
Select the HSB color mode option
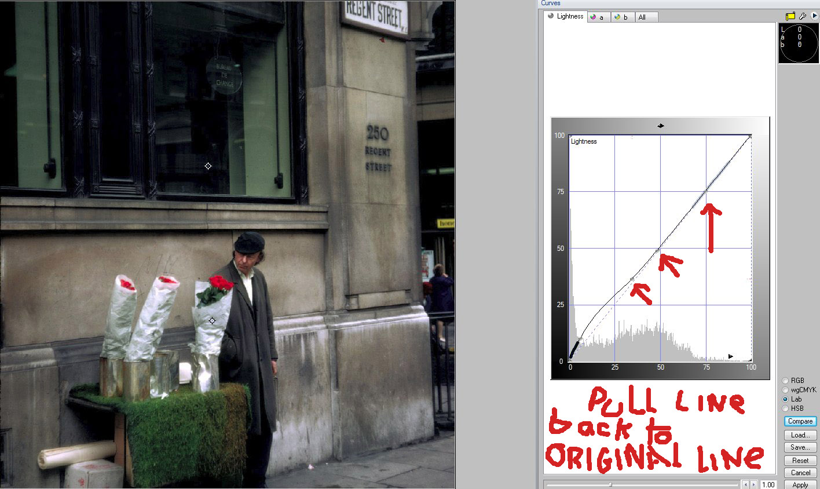786,408
